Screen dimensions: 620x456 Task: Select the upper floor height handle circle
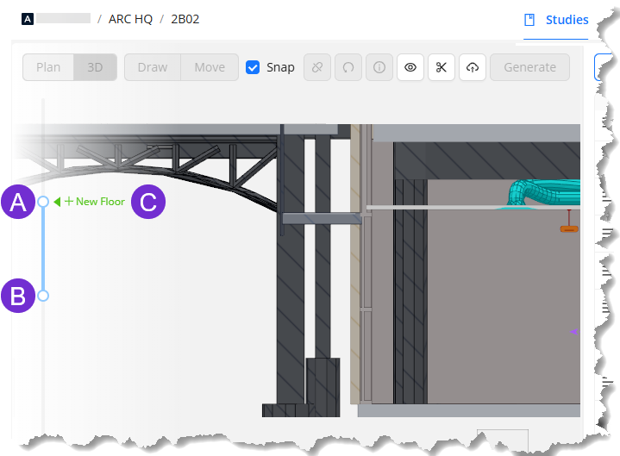tap(43, 202)
